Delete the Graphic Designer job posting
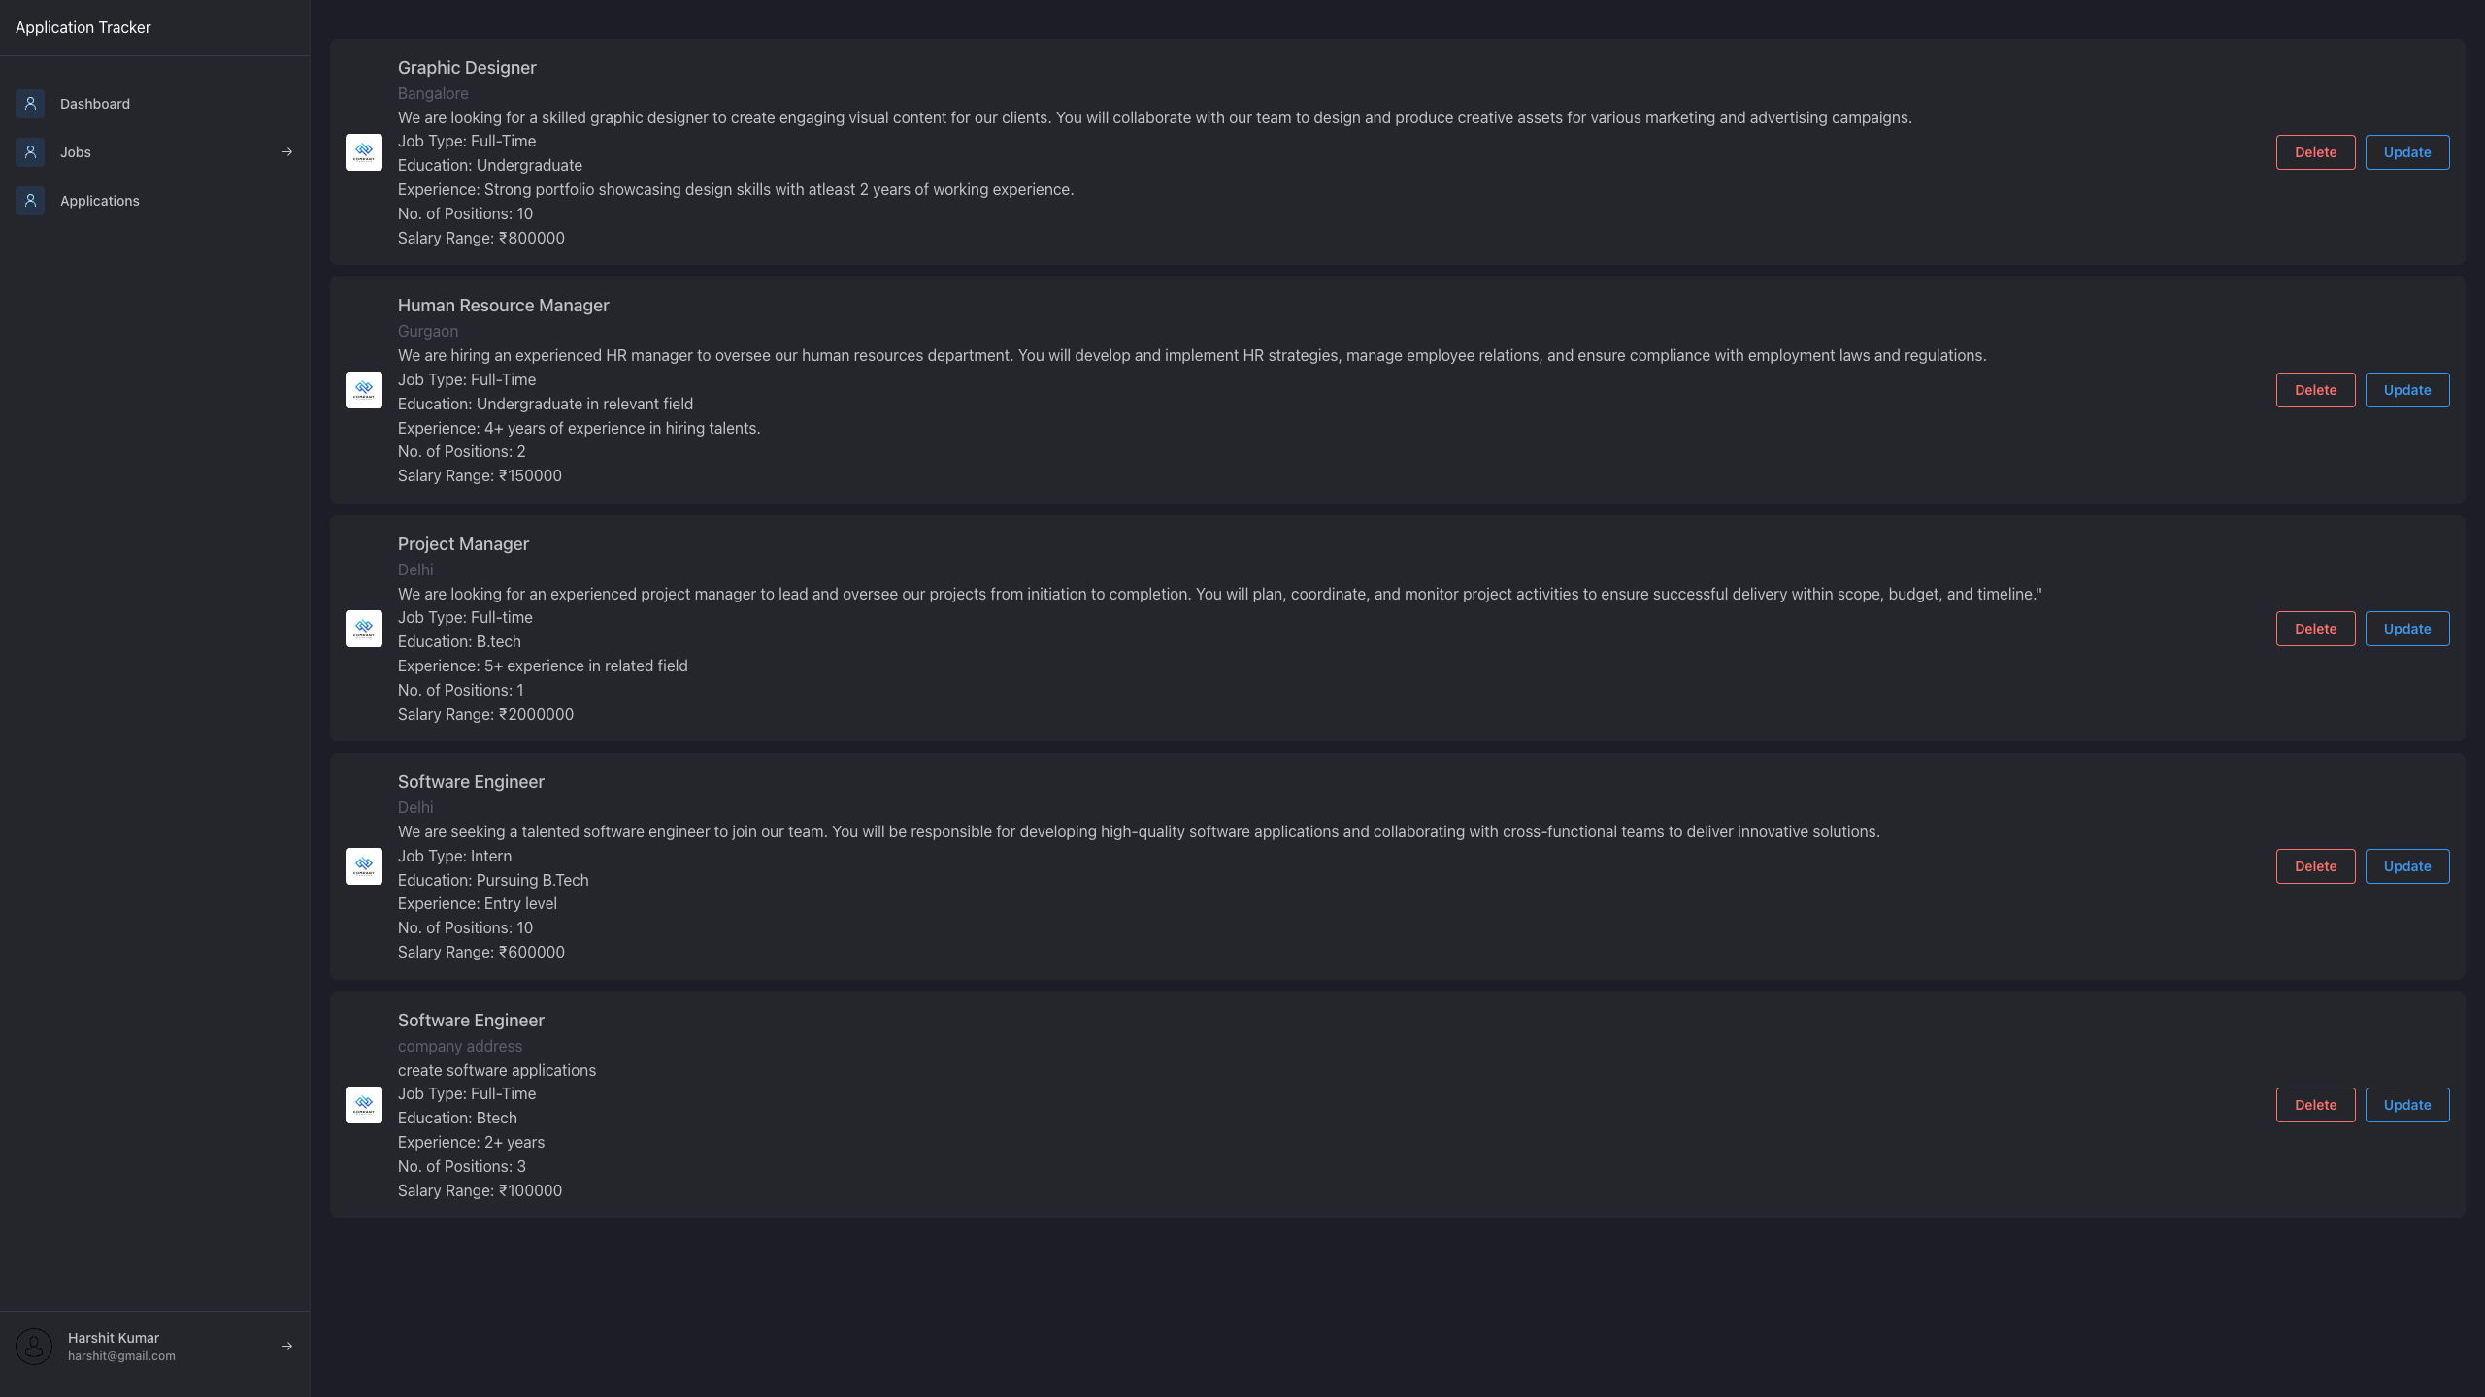Viewport: 2485px width, 1397px height. click(2315, 152)
